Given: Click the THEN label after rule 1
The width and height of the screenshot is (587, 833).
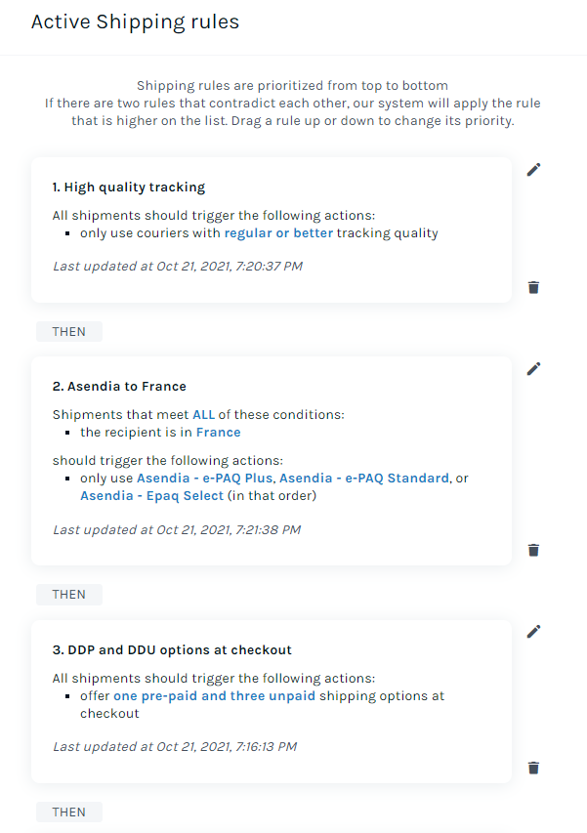Looking at the screenshot, I should coord(69,331).
